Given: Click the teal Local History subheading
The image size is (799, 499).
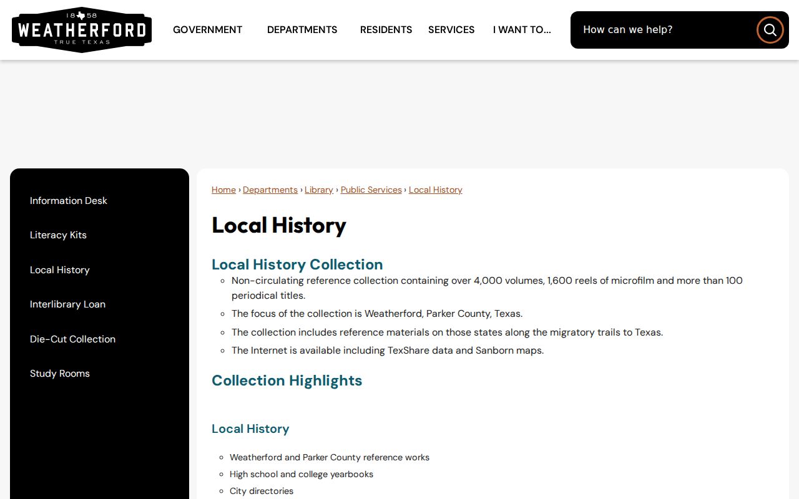Looking at the screenshot, I should click(x=250, y=429).
